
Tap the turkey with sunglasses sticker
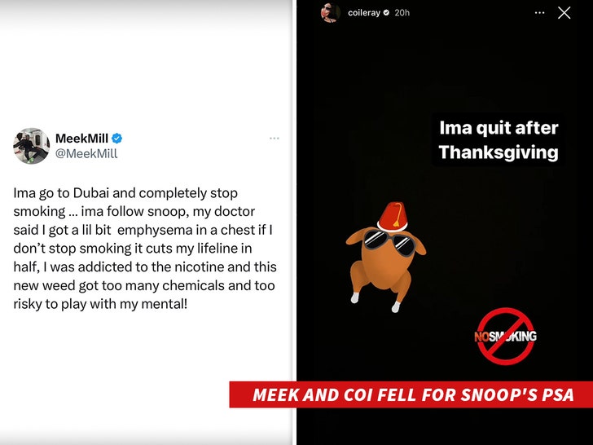pos(386,258)
